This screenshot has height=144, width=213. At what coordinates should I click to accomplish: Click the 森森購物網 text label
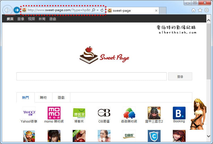[x=129, y=121]
